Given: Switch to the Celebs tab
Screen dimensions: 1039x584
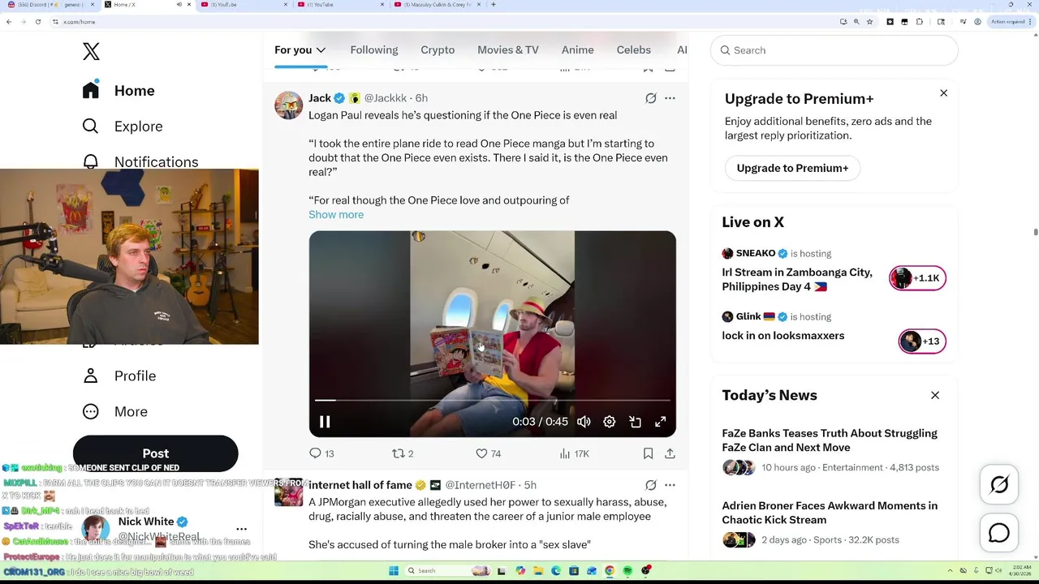Looking at the screenshot, I should (633, 49).
